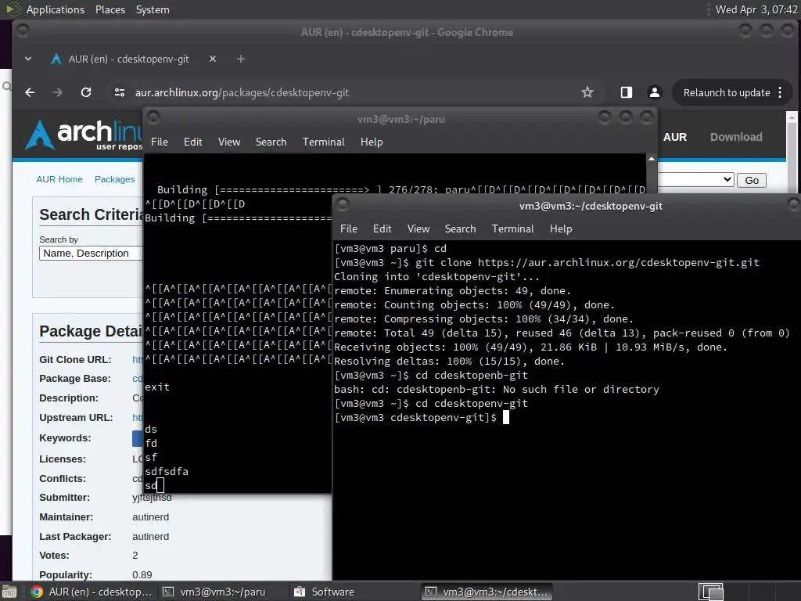Click 'No such file or directory' line
The width and height of the screenshot is (801, 601).
pos(497,390)
